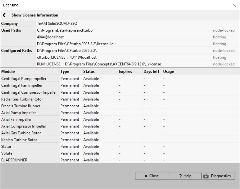Select the Axial Fan Impeller module
This screenshot has height=189, width=240.
(120, 119)
